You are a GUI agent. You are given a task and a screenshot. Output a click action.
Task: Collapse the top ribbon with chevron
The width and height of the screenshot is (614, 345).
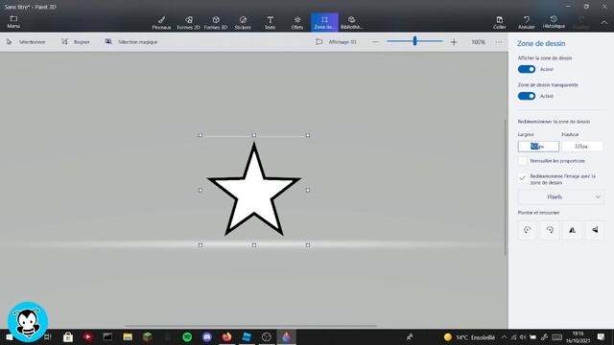click(x=604, y=23)
